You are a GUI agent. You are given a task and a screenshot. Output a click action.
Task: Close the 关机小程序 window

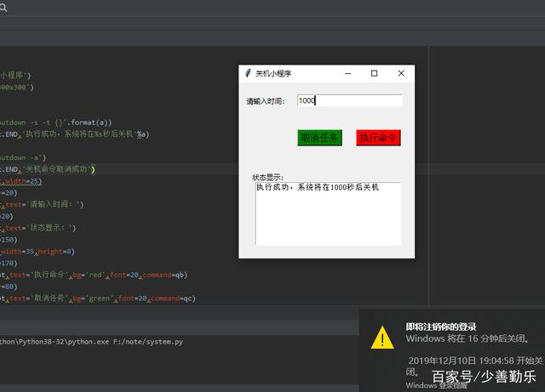coord(401,73)
